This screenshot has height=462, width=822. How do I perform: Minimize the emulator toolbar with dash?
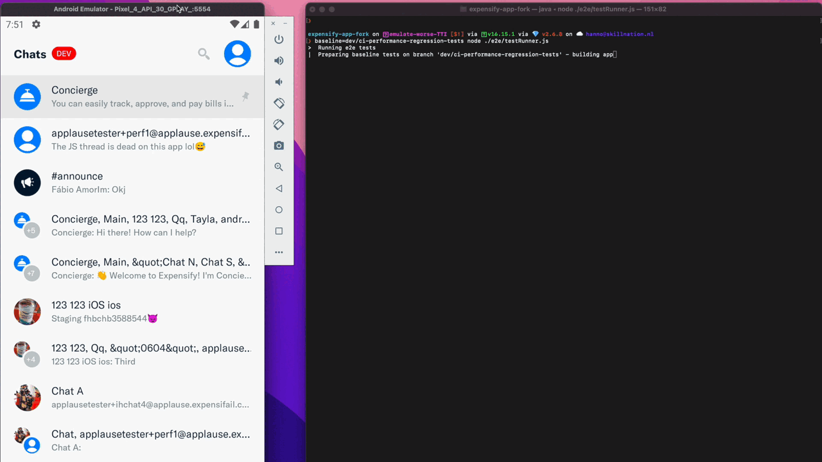tap(285, 23)
